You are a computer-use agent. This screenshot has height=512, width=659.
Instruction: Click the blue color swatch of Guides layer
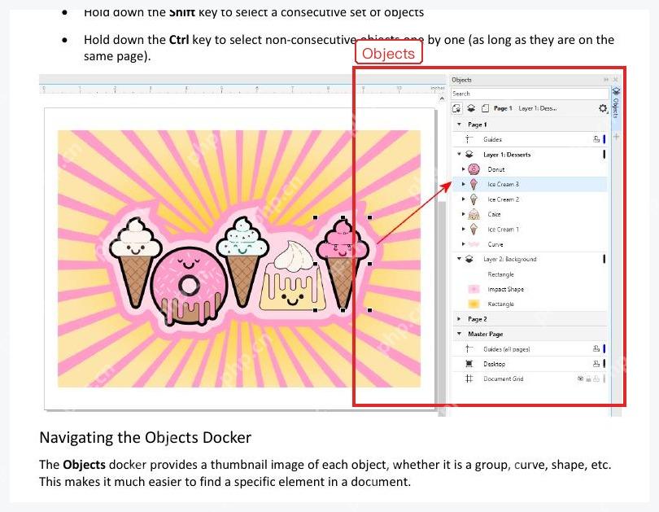604,139
